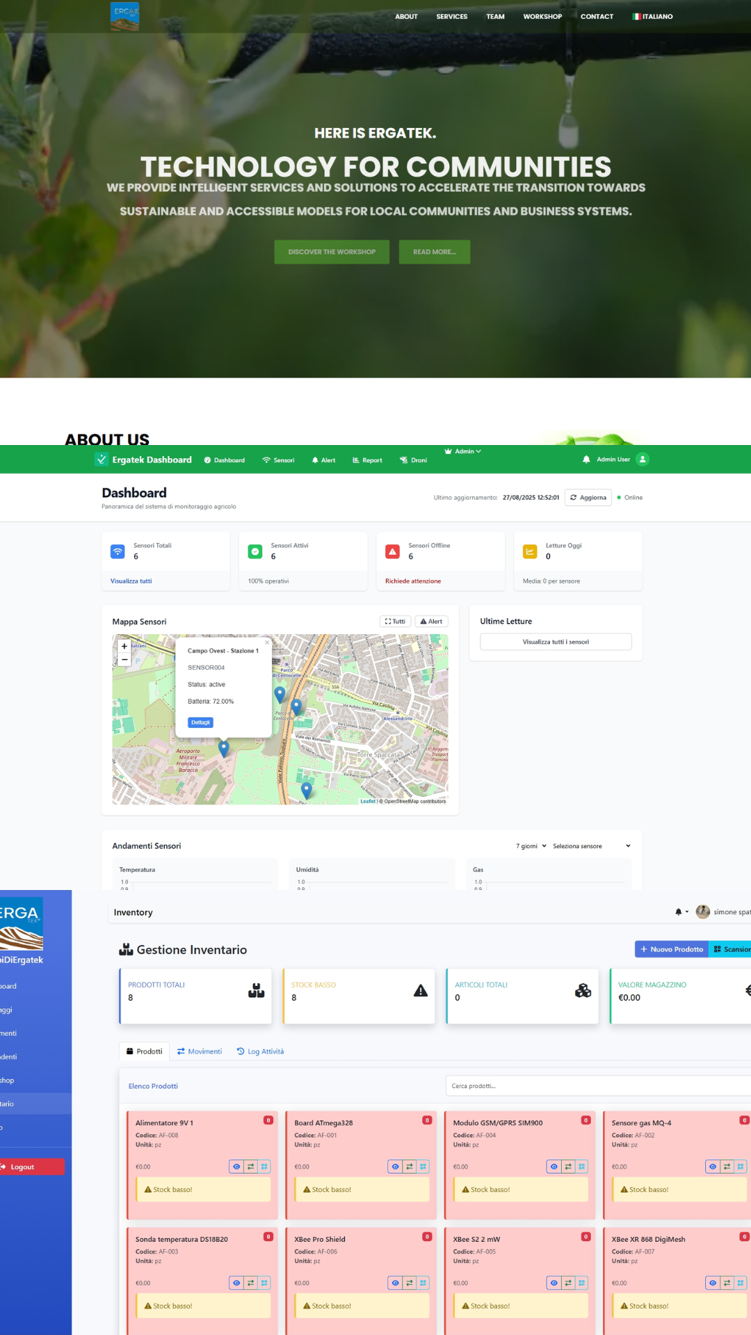Click the southernmost map marker near the attribution
The width and height of the screenshot is (751, 1335).
click(307, 790)
